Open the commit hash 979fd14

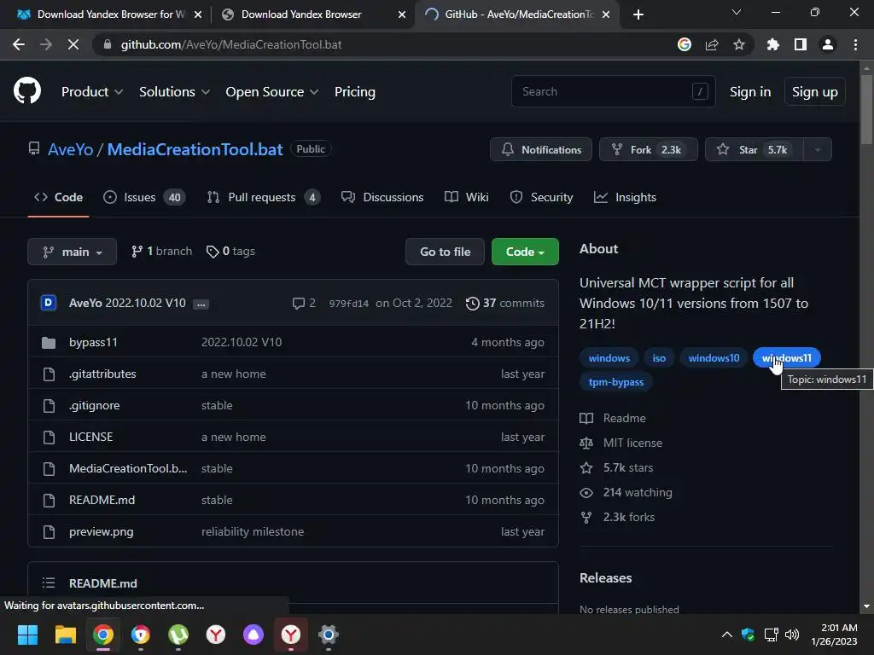coord(348,304)
